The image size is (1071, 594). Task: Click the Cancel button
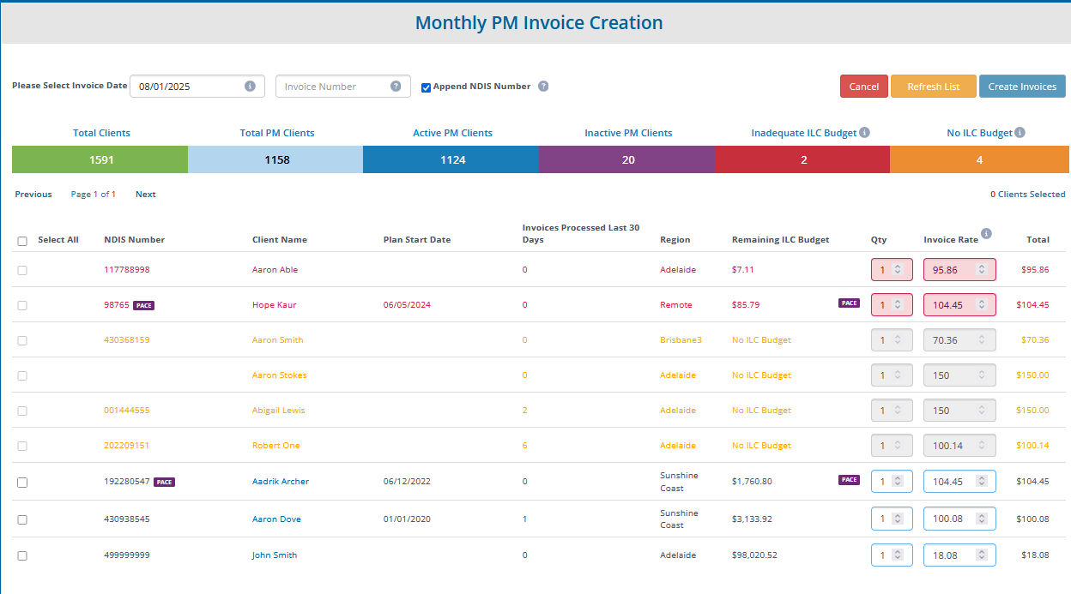click(864, 87)
